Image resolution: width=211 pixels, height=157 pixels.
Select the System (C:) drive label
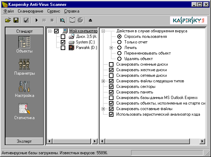coord(85,42)
